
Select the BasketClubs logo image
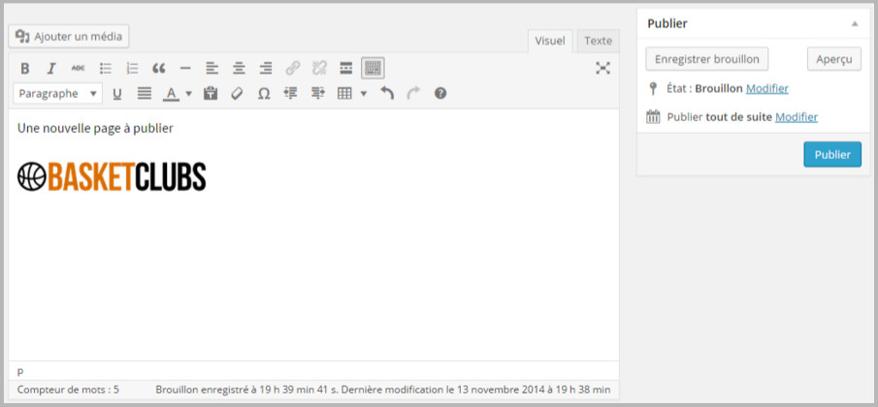click(x=112, y=176)
